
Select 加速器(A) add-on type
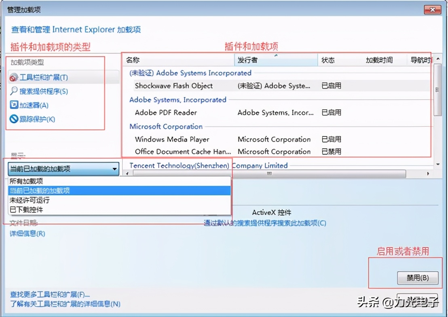34,105
